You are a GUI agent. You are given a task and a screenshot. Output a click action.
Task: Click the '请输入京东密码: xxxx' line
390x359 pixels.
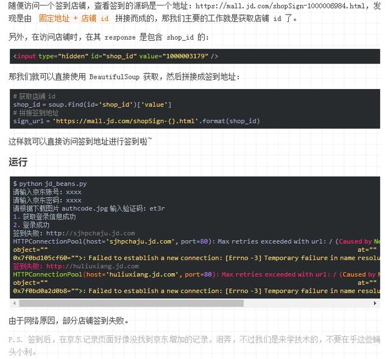(48, 201)
